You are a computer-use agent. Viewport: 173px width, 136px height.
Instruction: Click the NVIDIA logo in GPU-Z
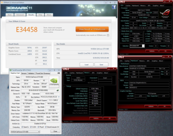pos(54,82)
